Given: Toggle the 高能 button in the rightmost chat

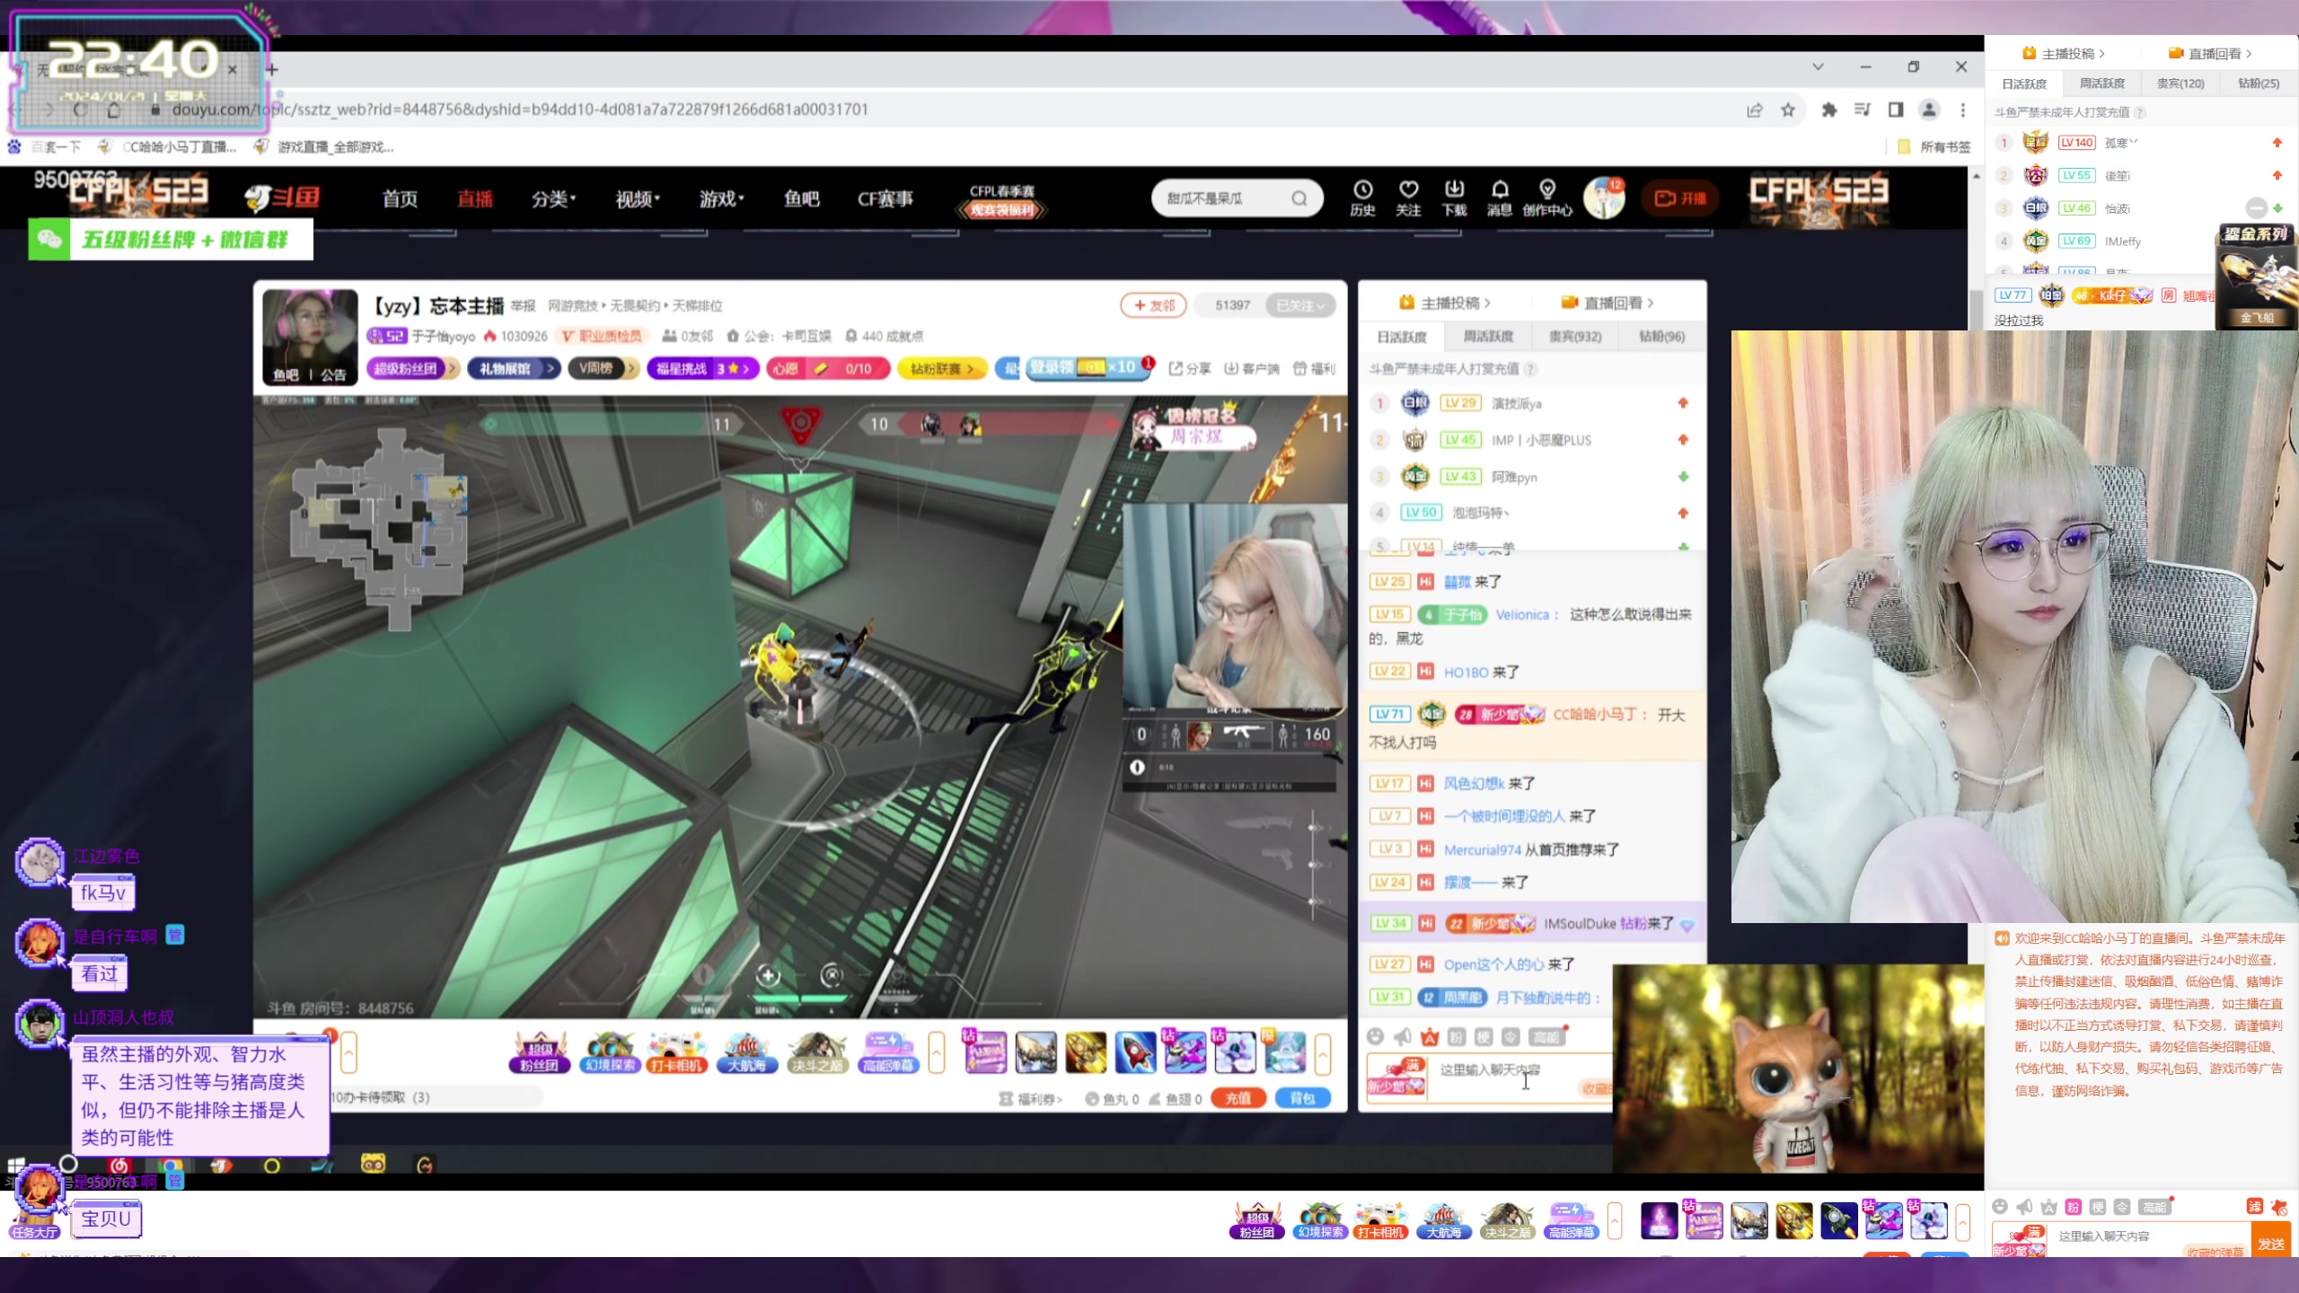Looking at the screenshot, I should click(x=2154, y=1207).
